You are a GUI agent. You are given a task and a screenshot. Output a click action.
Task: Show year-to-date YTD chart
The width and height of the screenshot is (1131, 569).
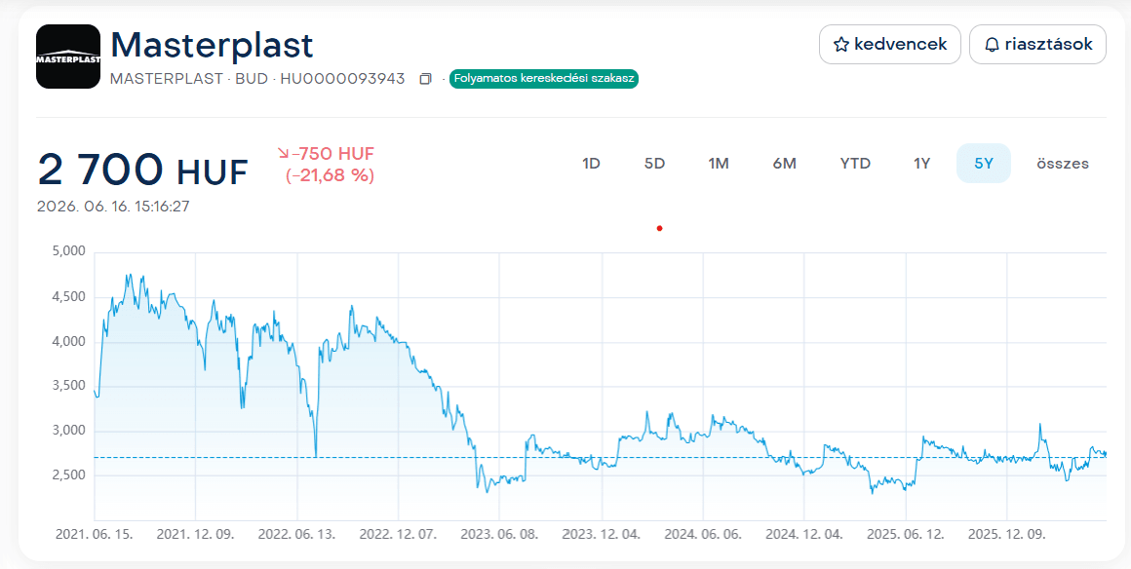click(855, 163)
